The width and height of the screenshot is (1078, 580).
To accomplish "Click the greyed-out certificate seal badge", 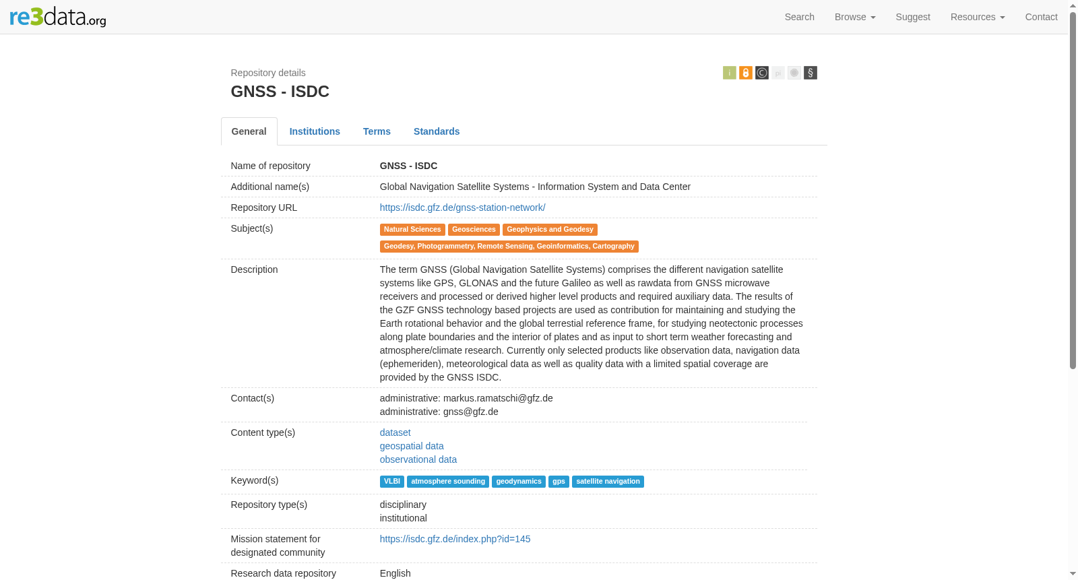I will (794, 73).
